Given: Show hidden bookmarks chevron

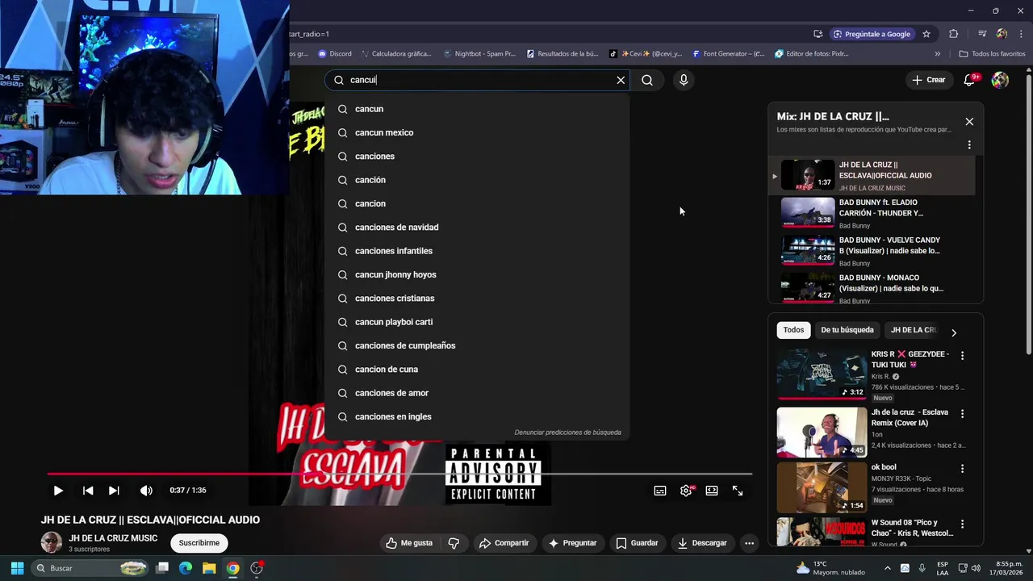Looking at the screenshot, I should coord(937,54).
